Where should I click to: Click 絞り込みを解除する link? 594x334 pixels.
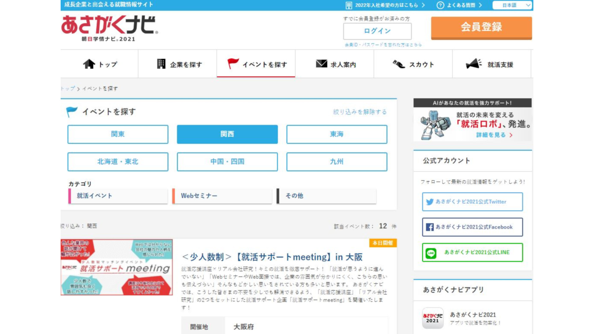point(360,112)
